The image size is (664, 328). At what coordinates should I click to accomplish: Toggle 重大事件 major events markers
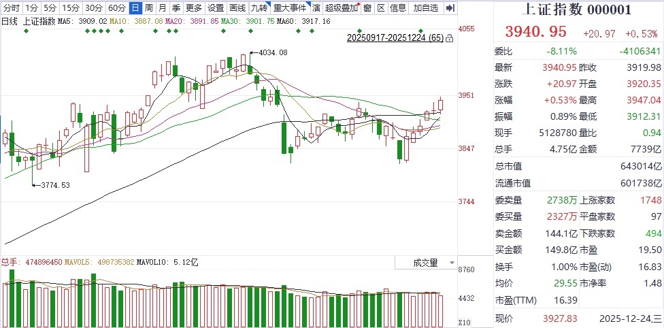pos(290,8)
